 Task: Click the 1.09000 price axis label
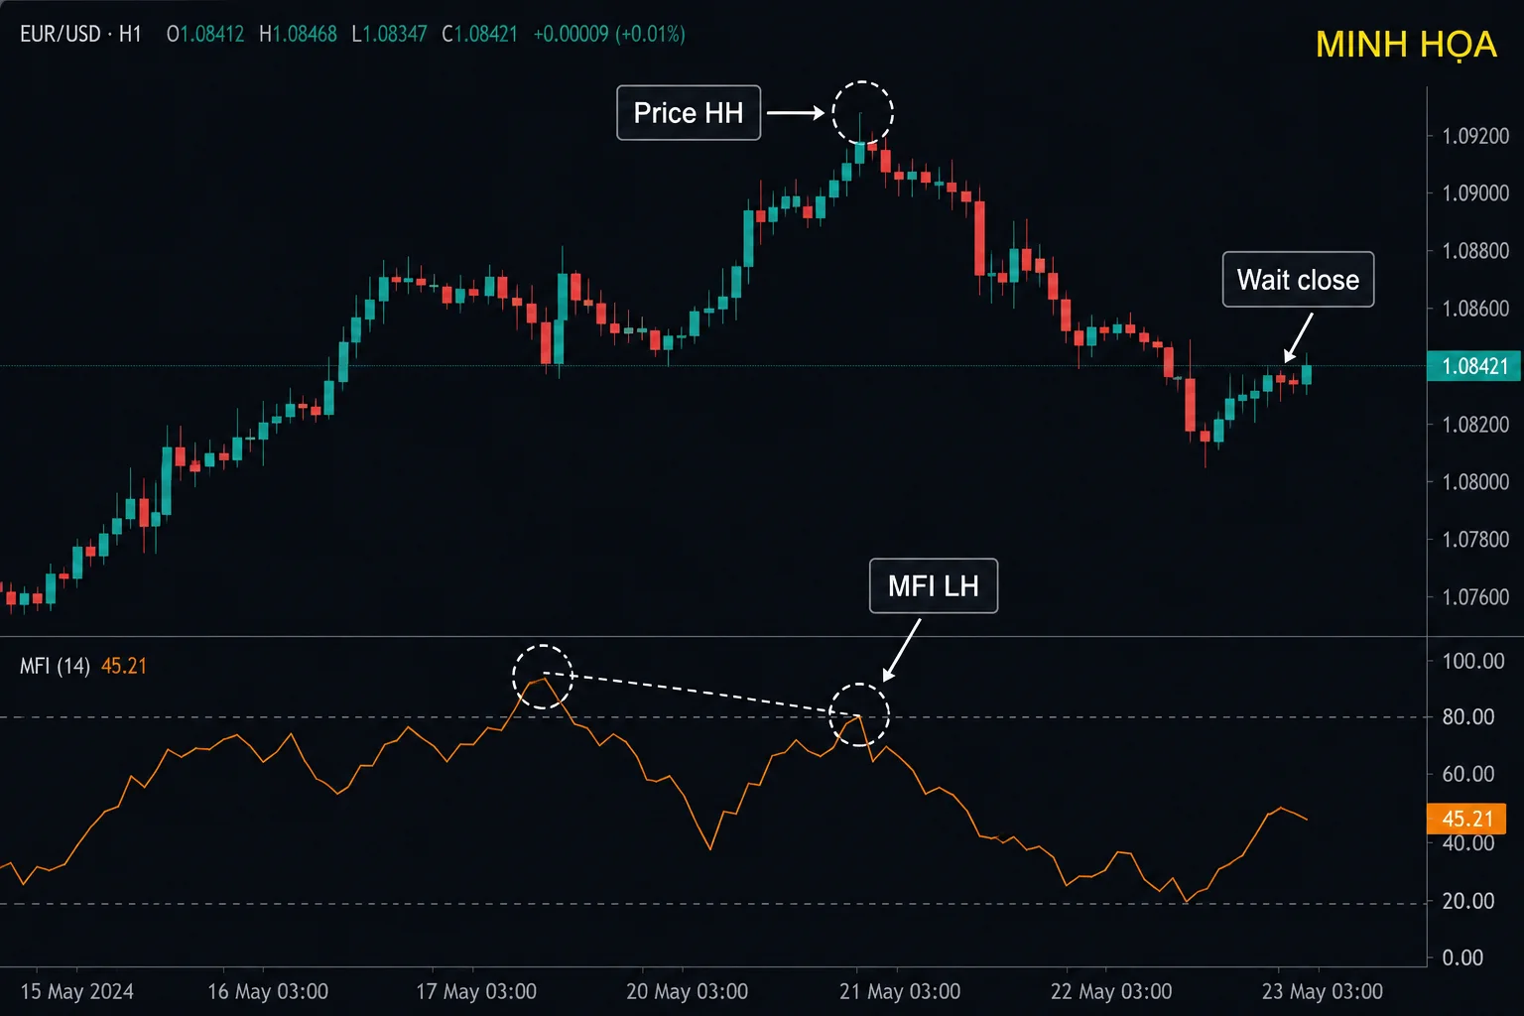pos(1475,193)
